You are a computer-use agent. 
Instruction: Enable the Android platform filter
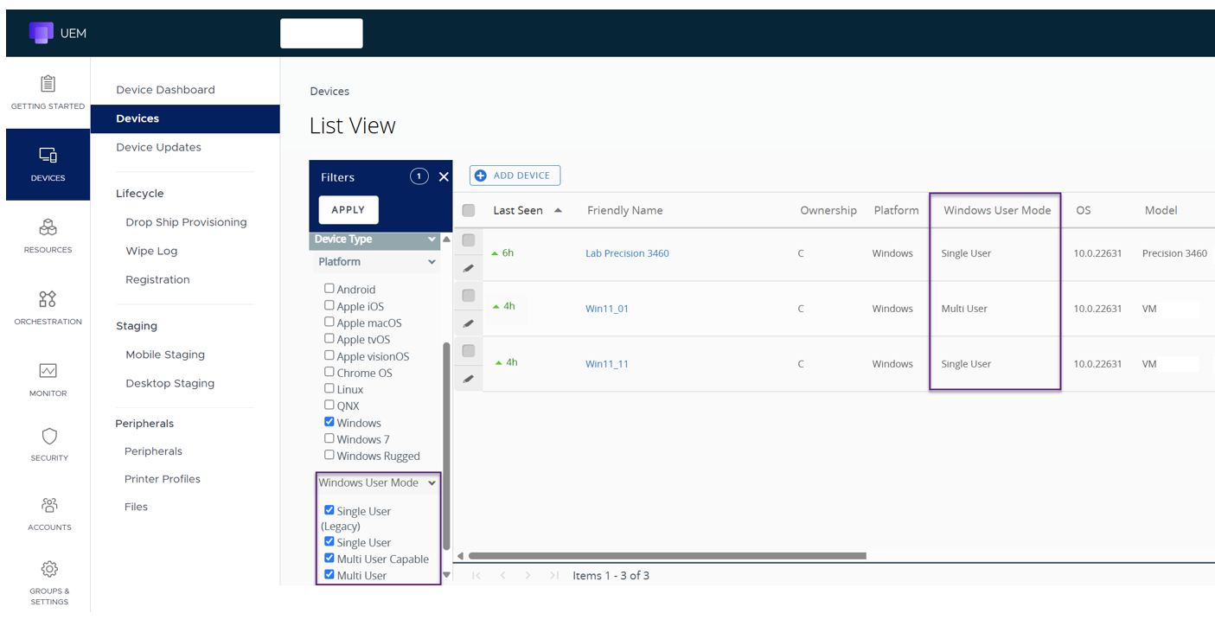tap(329, 288)
